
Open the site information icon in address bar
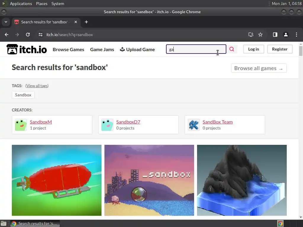(x=40, y=35)
